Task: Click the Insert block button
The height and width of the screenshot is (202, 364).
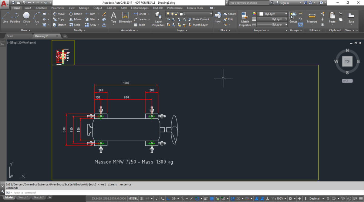Action: (218, 18)
